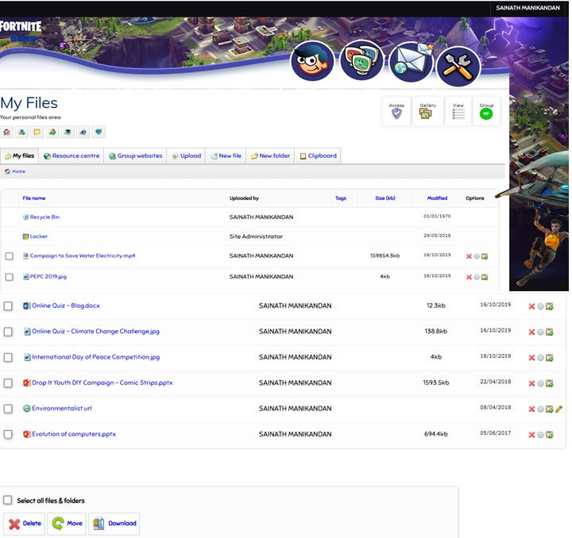The width and height of the screenshot is (572, 538).
Task: Sort by Modified column header
Action: (x=437, y=198)
